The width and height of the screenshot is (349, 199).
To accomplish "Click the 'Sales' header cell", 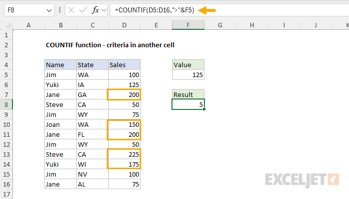I will click(125, 65).
